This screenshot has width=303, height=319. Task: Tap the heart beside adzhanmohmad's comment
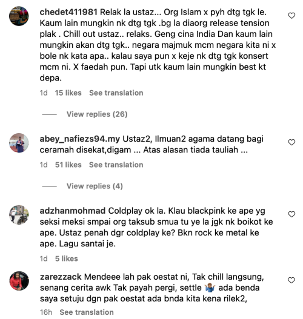click(x=291, y=214)
